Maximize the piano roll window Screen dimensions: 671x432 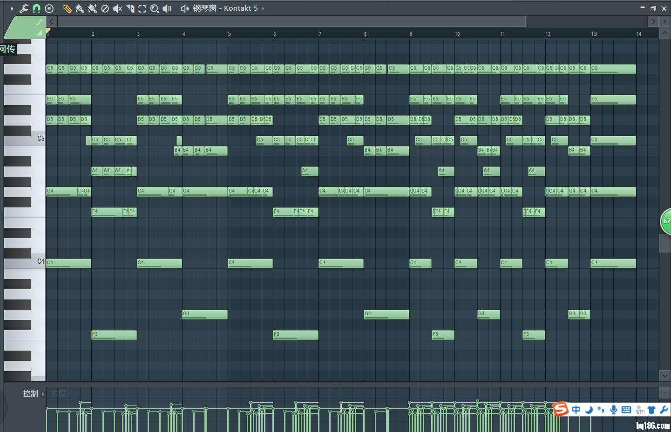(653, 8)
